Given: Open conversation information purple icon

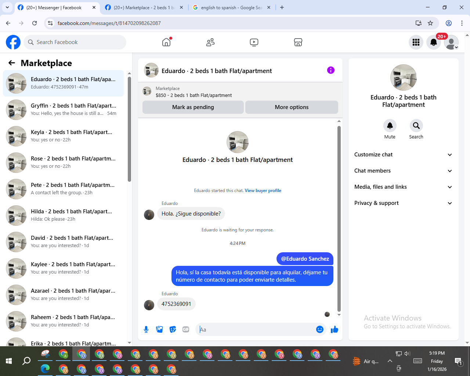Looking at the screenshot, I should (331, 70).
